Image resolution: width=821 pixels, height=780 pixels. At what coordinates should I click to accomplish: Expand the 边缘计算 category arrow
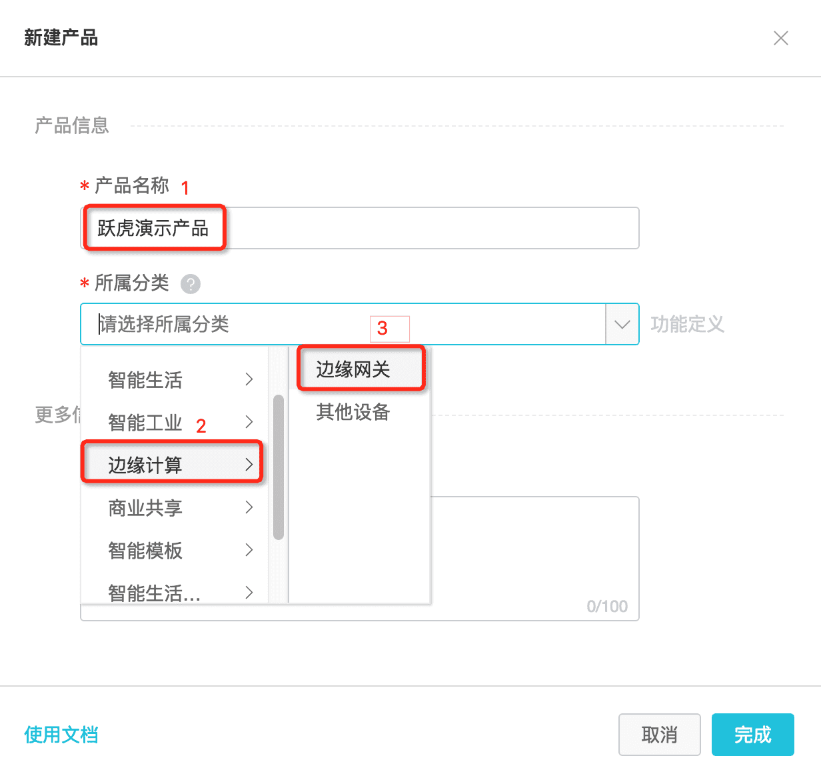tap(249, 465)
